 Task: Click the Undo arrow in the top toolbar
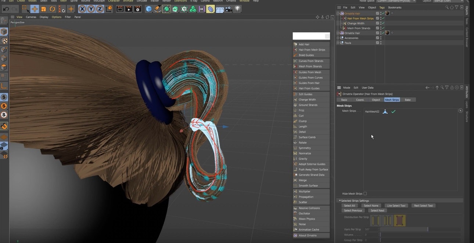click(6, 9)
